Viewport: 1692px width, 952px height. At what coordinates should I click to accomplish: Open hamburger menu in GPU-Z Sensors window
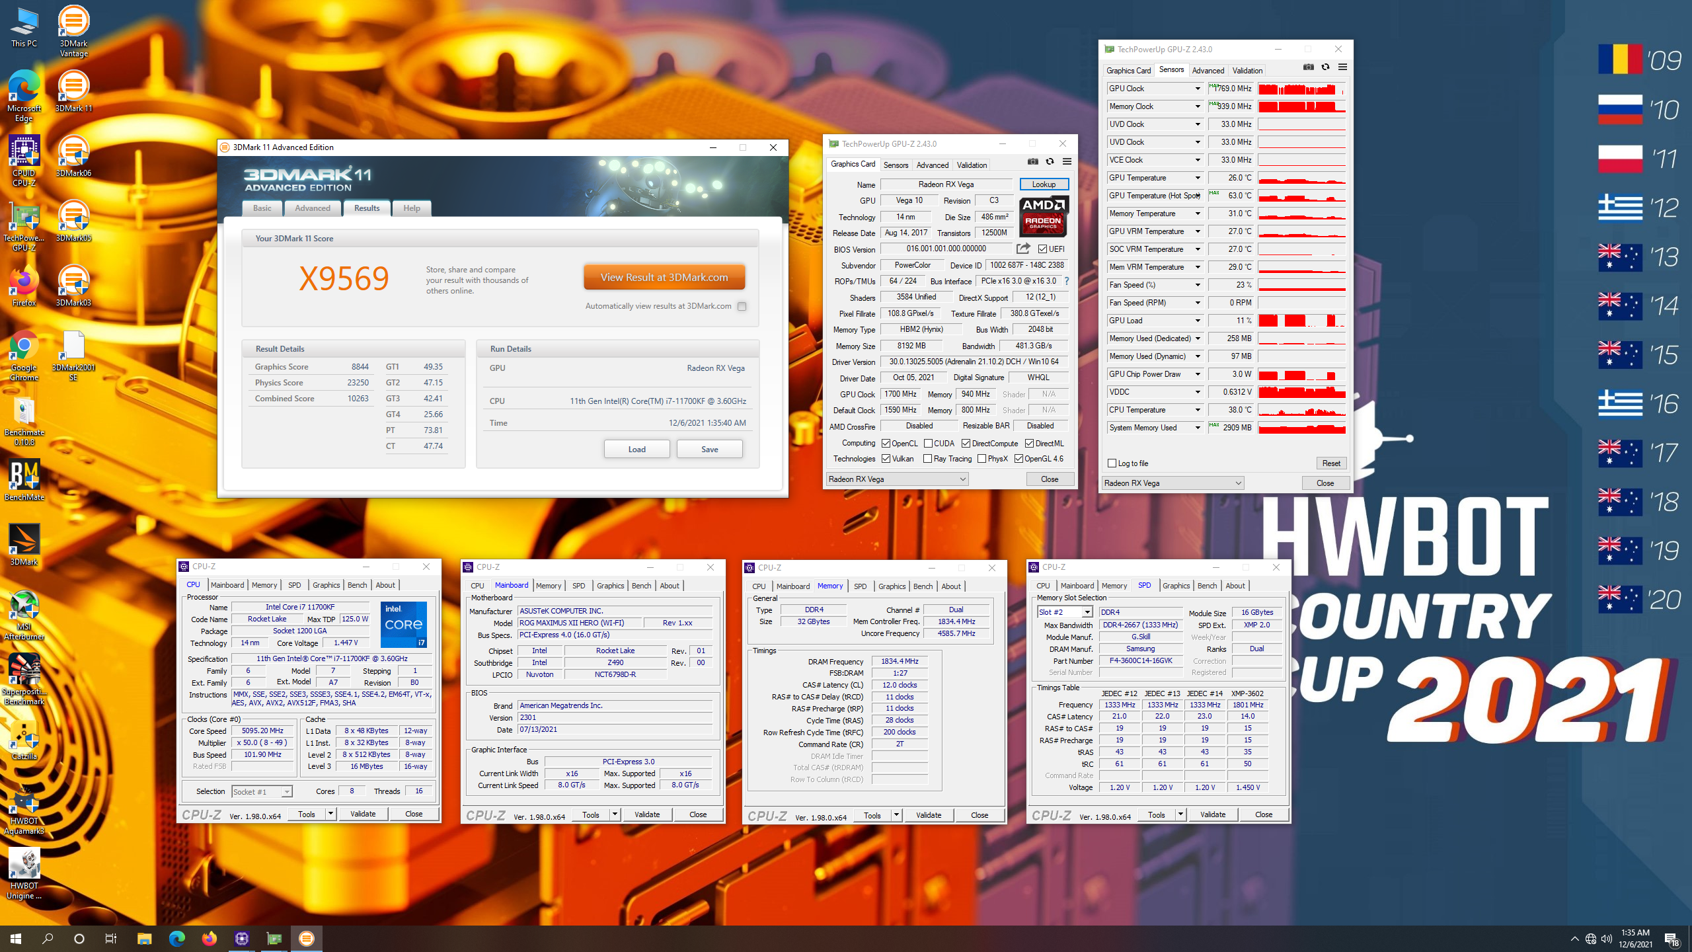[x=1342, y=67]
